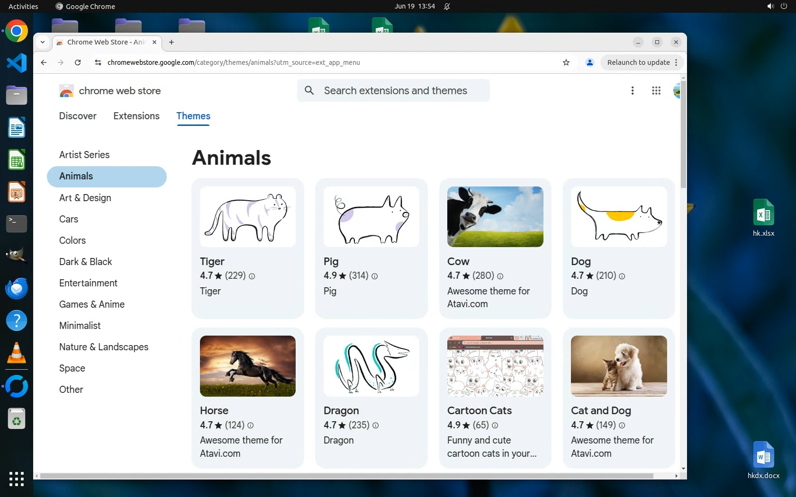Click info icon next to Tiger rating

point(252,276)
